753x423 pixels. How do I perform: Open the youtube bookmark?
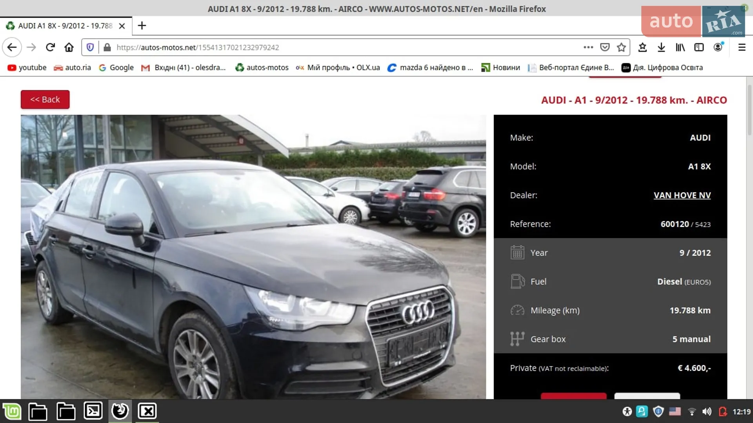[x=27, y=68]
